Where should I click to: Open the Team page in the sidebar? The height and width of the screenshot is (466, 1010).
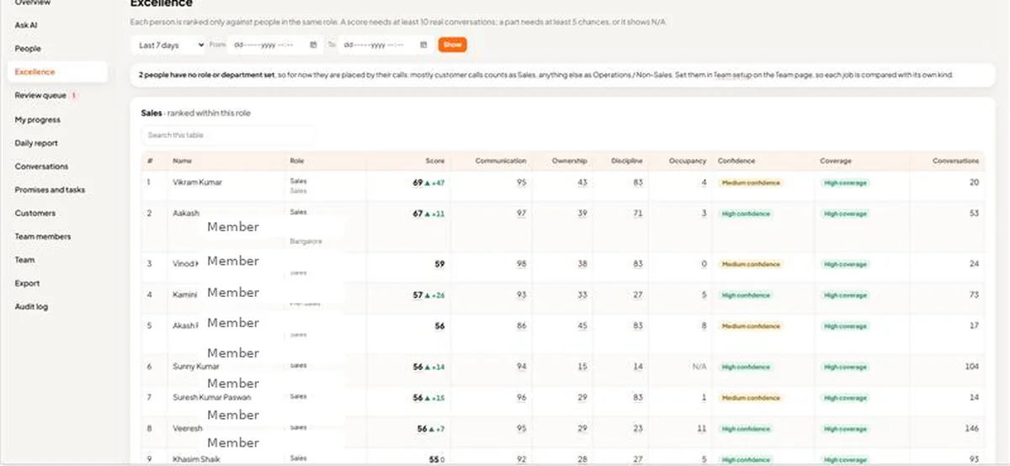tap(24, 260)
